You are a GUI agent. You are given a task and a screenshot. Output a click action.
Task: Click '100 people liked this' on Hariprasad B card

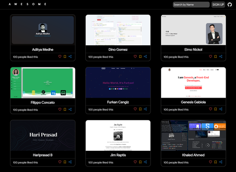point(25,163)
